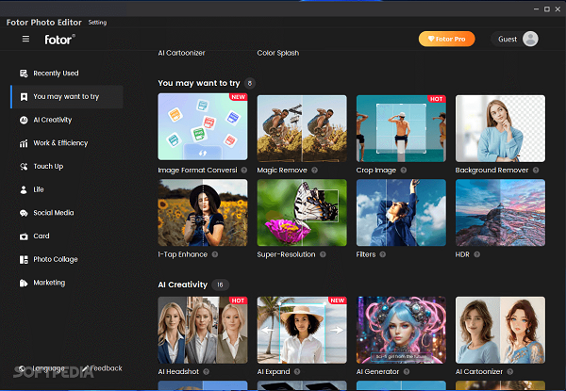Click help icon next to AI Headshot

(206, 371)
